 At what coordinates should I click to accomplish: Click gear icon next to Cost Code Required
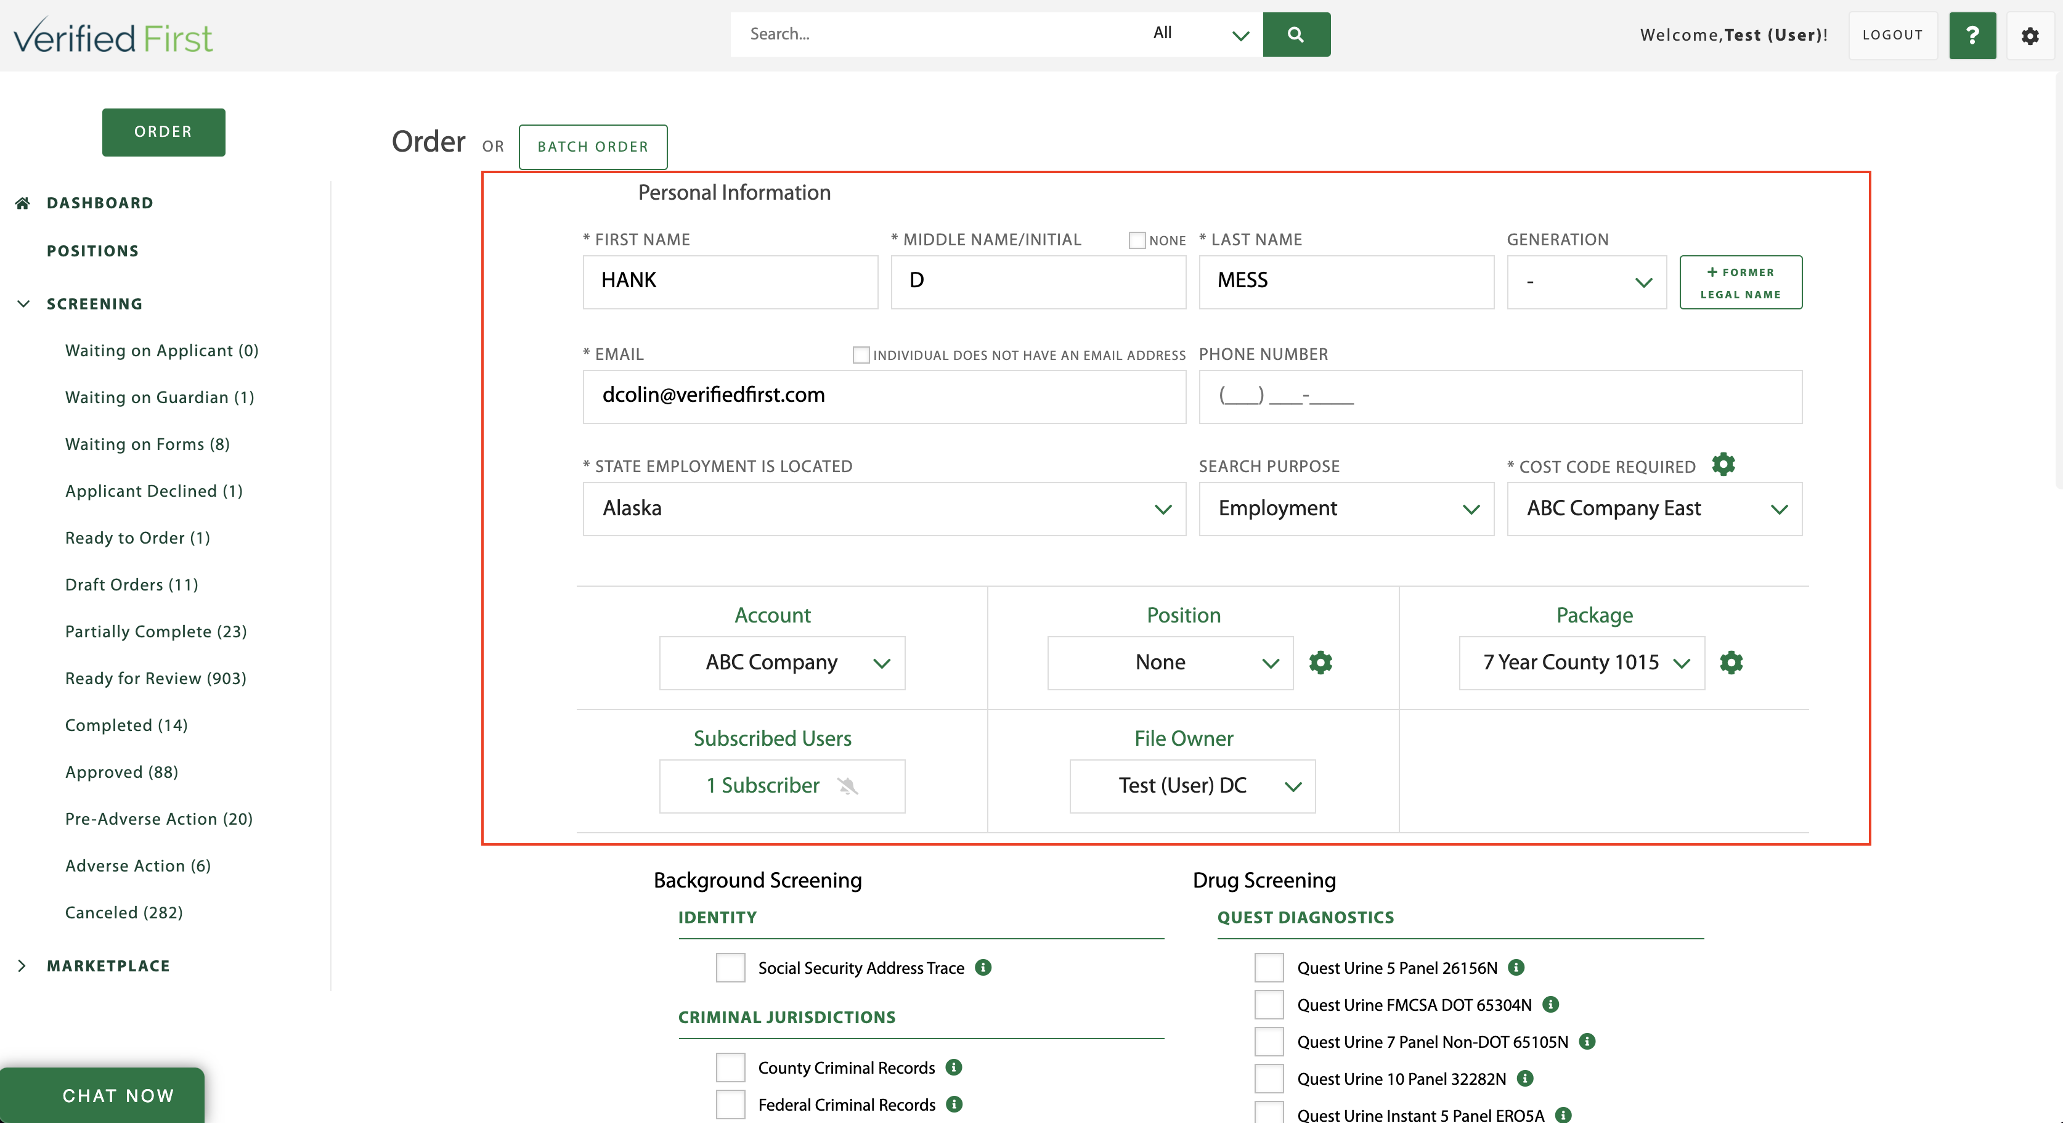1723,463
